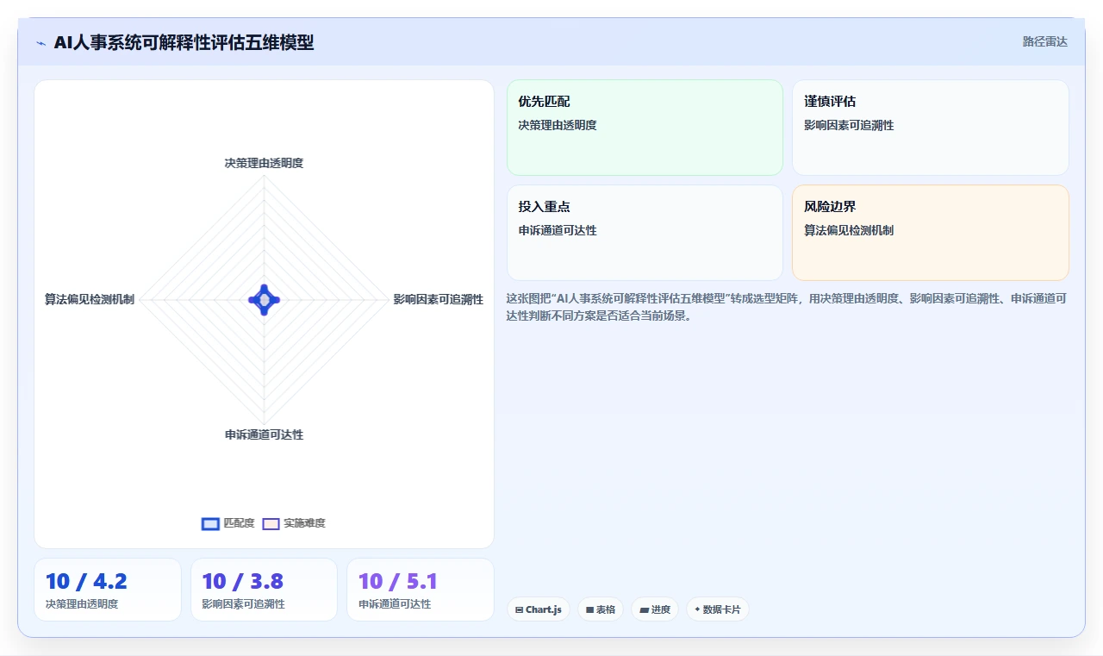Click the 10 / 3.8 metric value
This screenshot has width=1103, height=656.
(x=243, y=582)
